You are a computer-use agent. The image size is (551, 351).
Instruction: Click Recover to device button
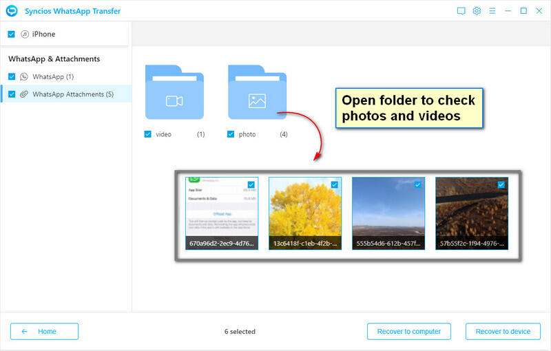click(502, 331)
